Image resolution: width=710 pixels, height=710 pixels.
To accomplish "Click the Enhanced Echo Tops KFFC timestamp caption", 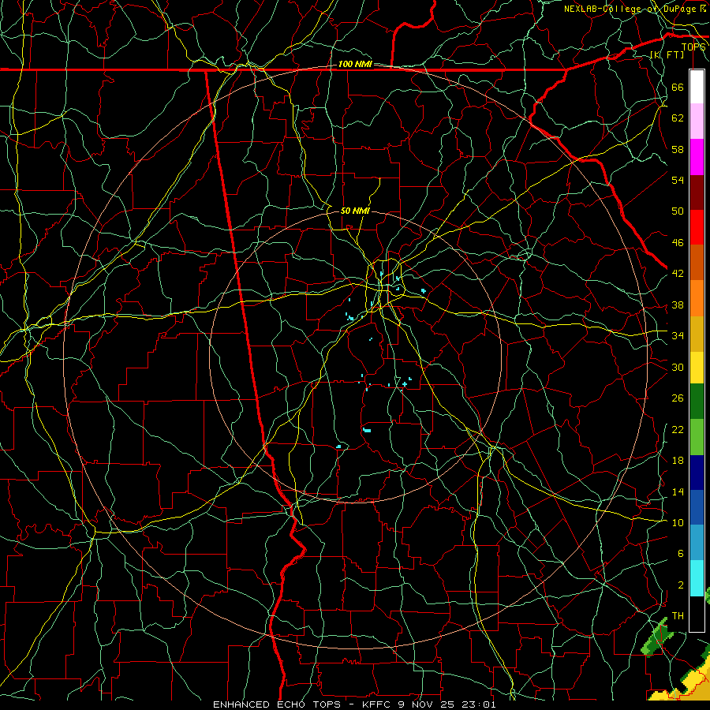I will [354, 704].
